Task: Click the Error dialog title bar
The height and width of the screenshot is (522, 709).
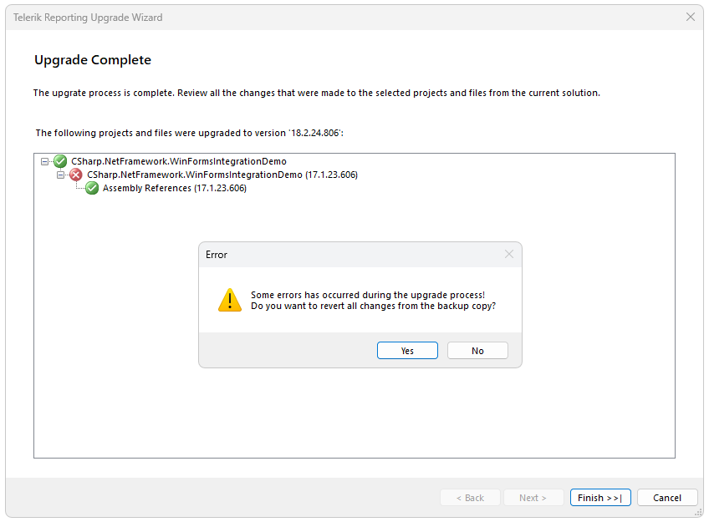Action: (x=334, y=254)
